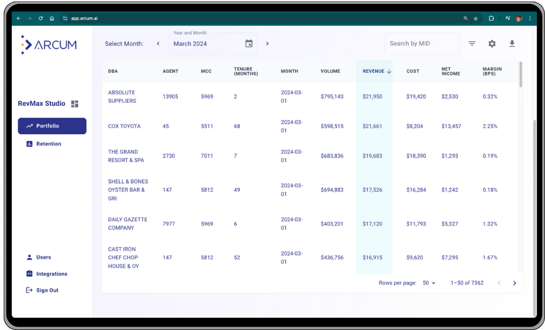Go to next month with right chevron

coord(267,44)
